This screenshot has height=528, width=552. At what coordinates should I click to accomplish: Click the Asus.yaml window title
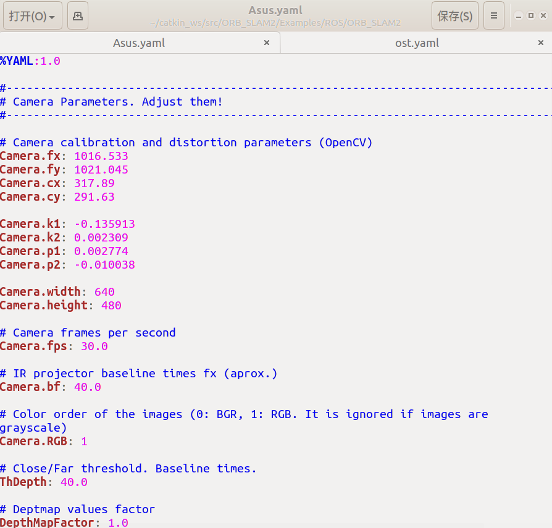click(x=275, y=10)
